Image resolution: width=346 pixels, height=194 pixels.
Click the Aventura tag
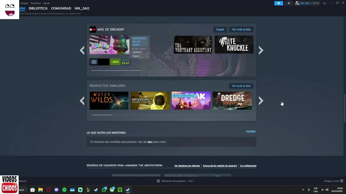pyautogui.click(x=137, y=52)
